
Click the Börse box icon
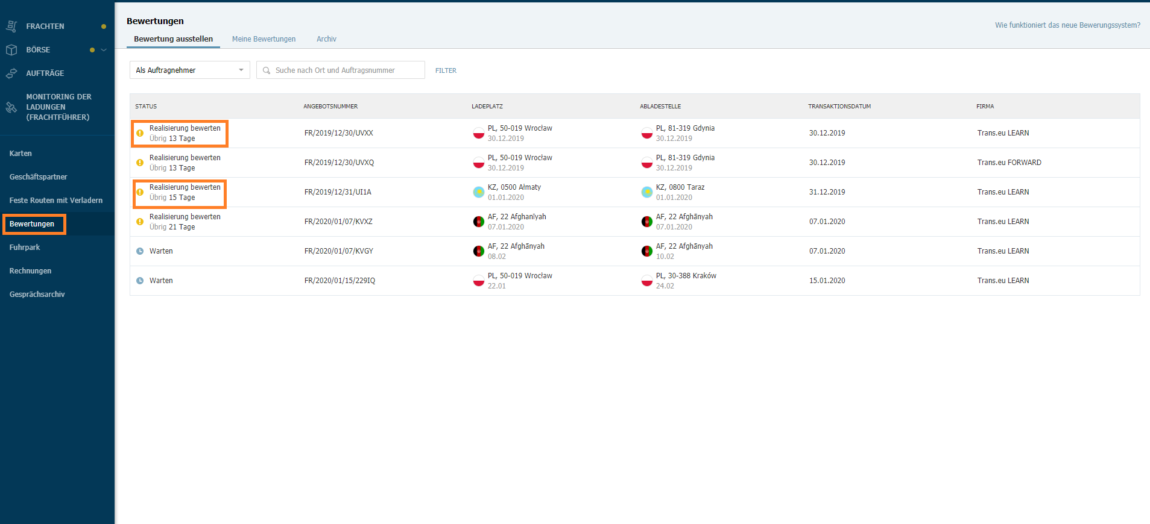point(11,49)
